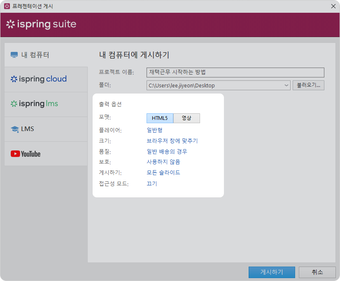Switch to the YouTube publishing tab

pyautogui.click(x=46, y=154)
